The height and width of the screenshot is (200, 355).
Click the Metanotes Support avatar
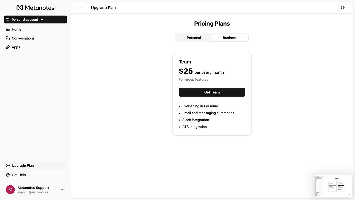click(10, 190)
